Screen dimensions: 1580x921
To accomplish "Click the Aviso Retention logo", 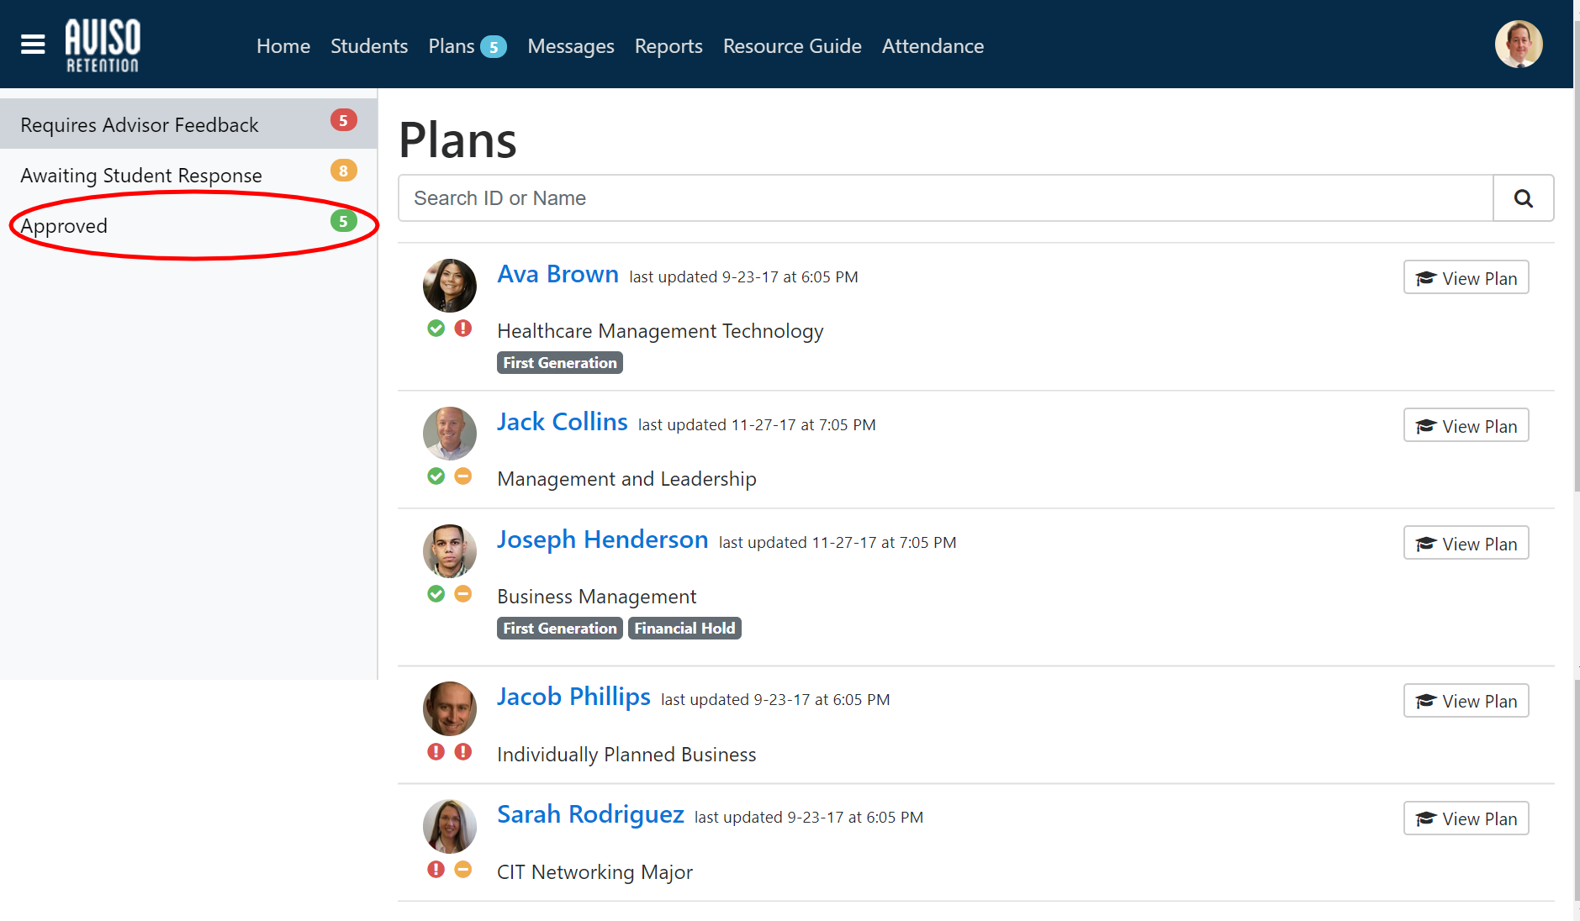I will 103,45.
